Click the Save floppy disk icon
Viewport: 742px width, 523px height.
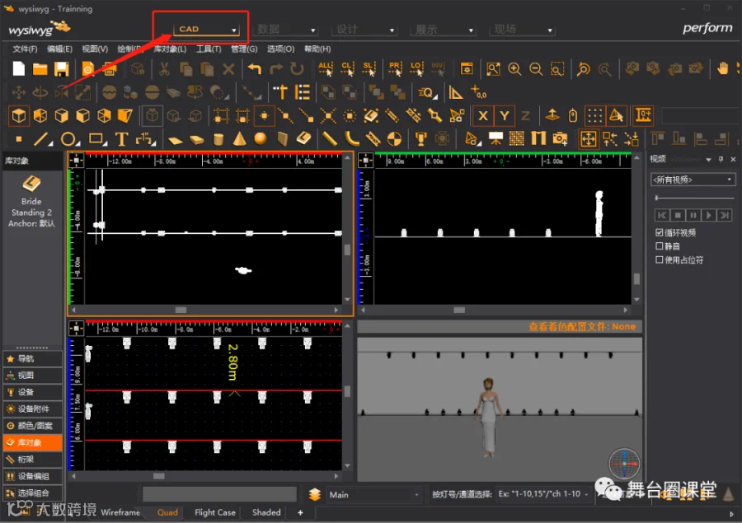click(62, 69)
